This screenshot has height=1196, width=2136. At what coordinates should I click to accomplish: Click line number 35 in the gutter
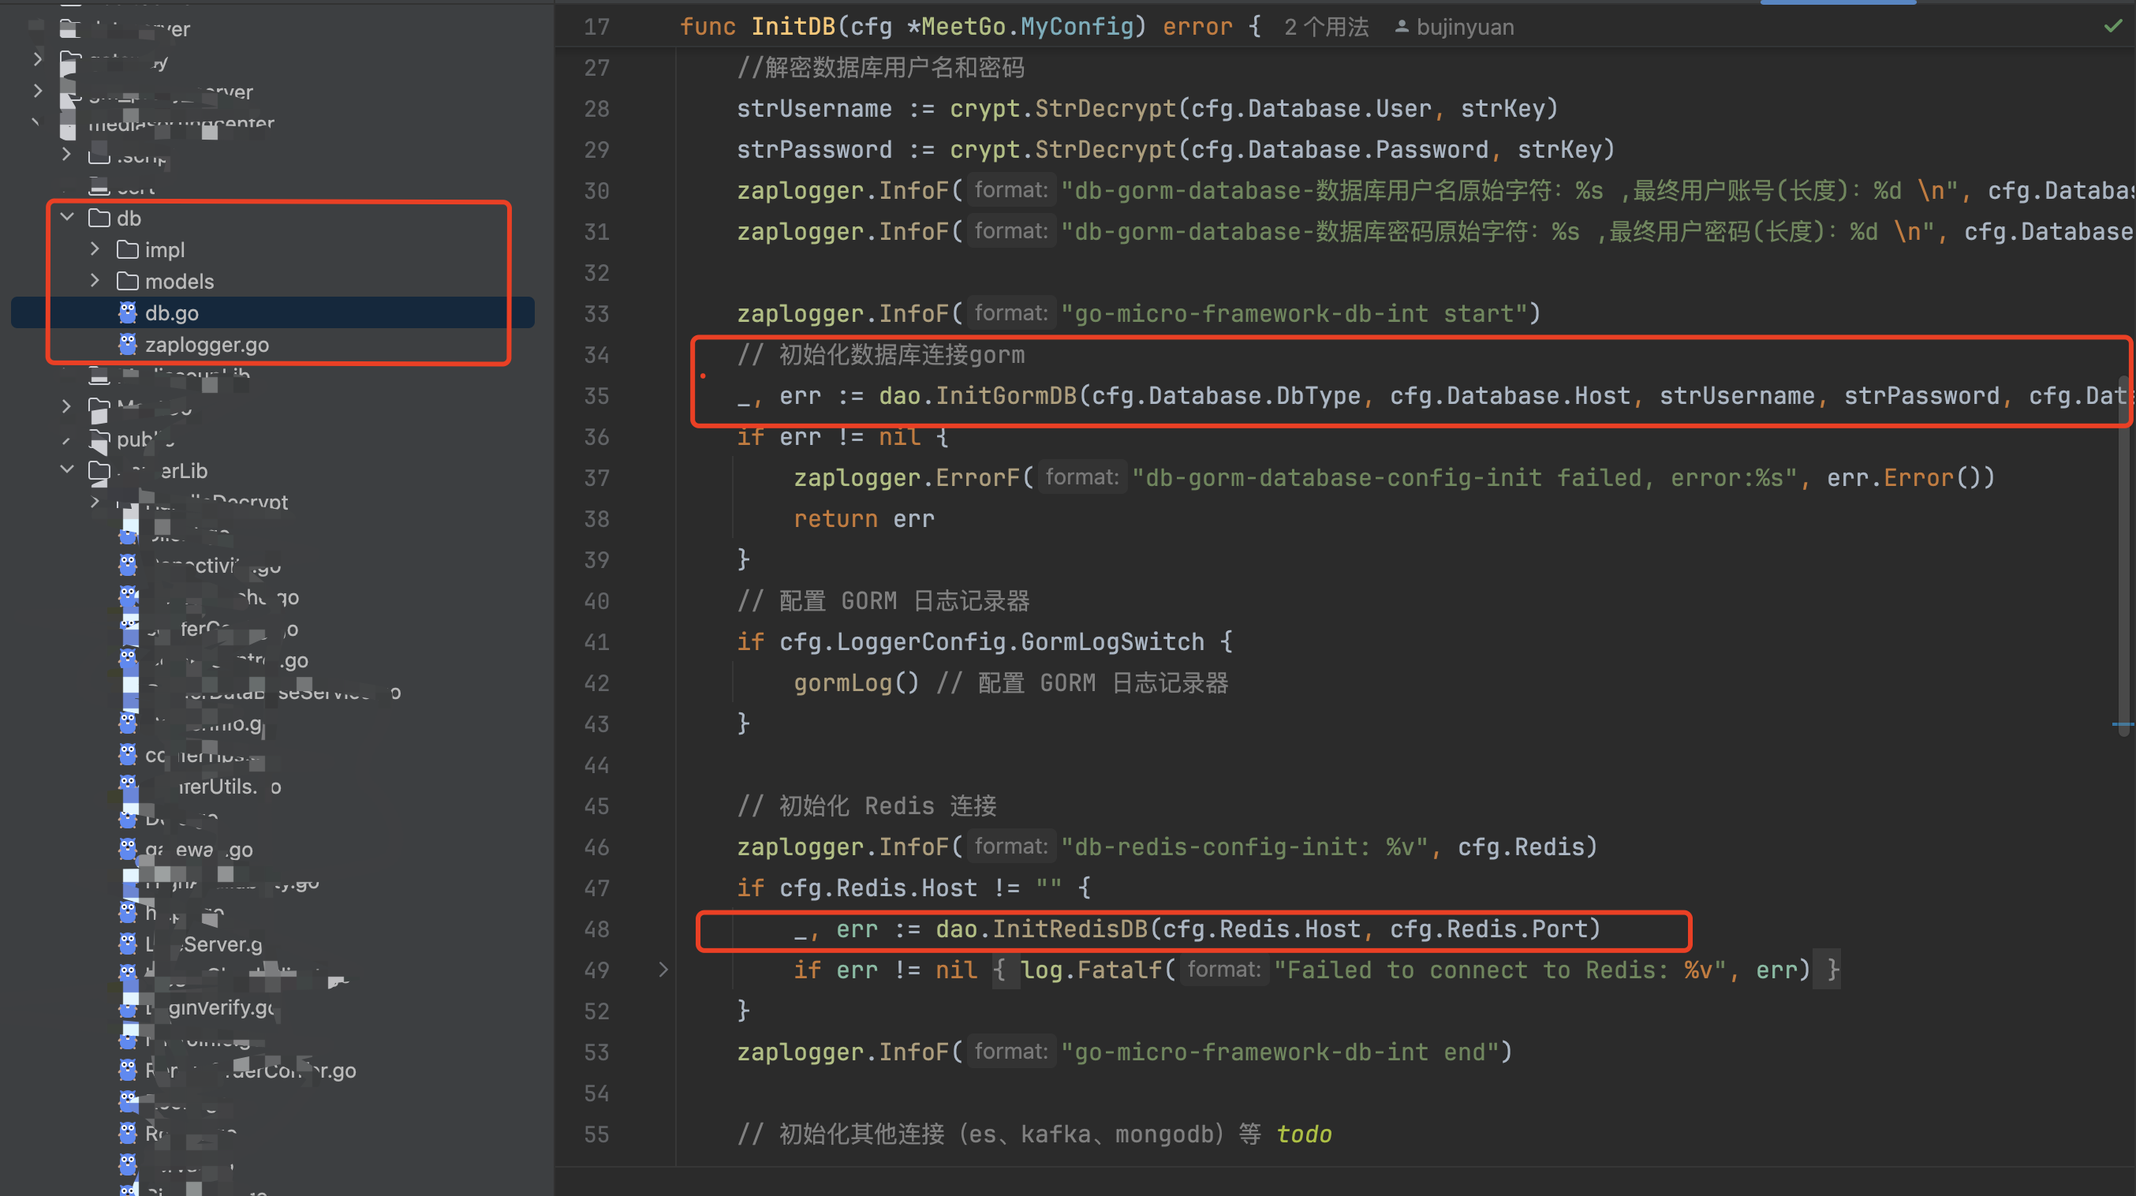(x=596, y=395)
